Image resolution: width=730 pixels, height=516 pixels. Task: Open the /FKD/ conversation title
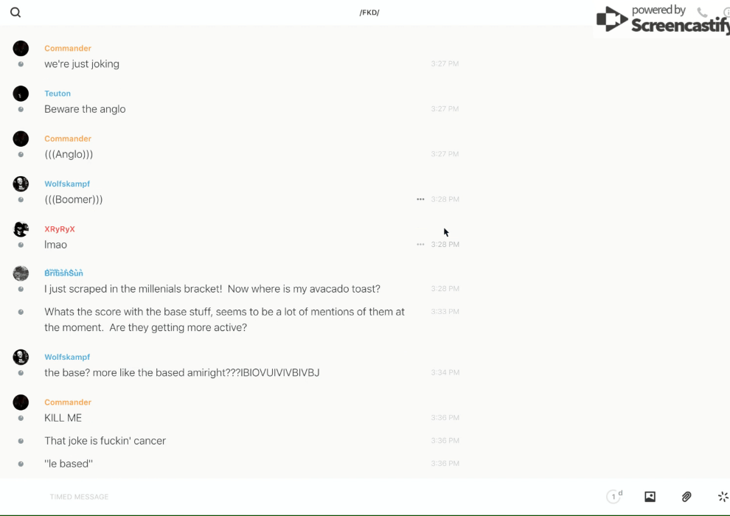tap(369, 13)
